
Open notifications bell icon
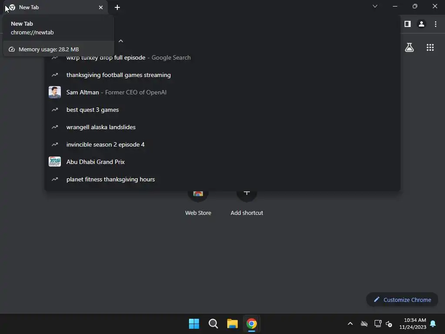[433, 324]
